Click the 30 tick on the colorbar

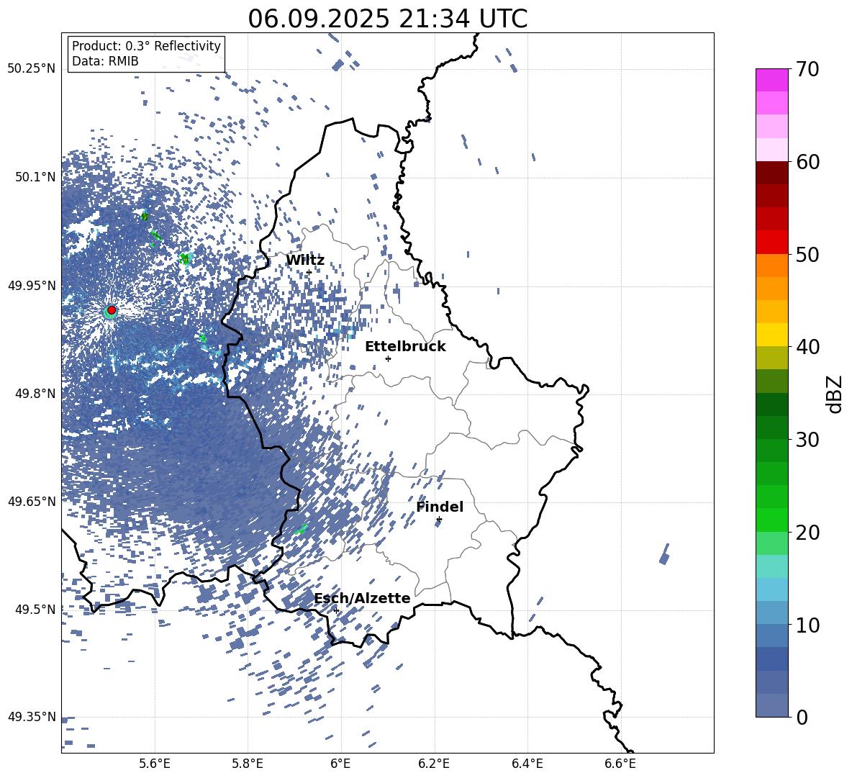click(x=808, y=440)
